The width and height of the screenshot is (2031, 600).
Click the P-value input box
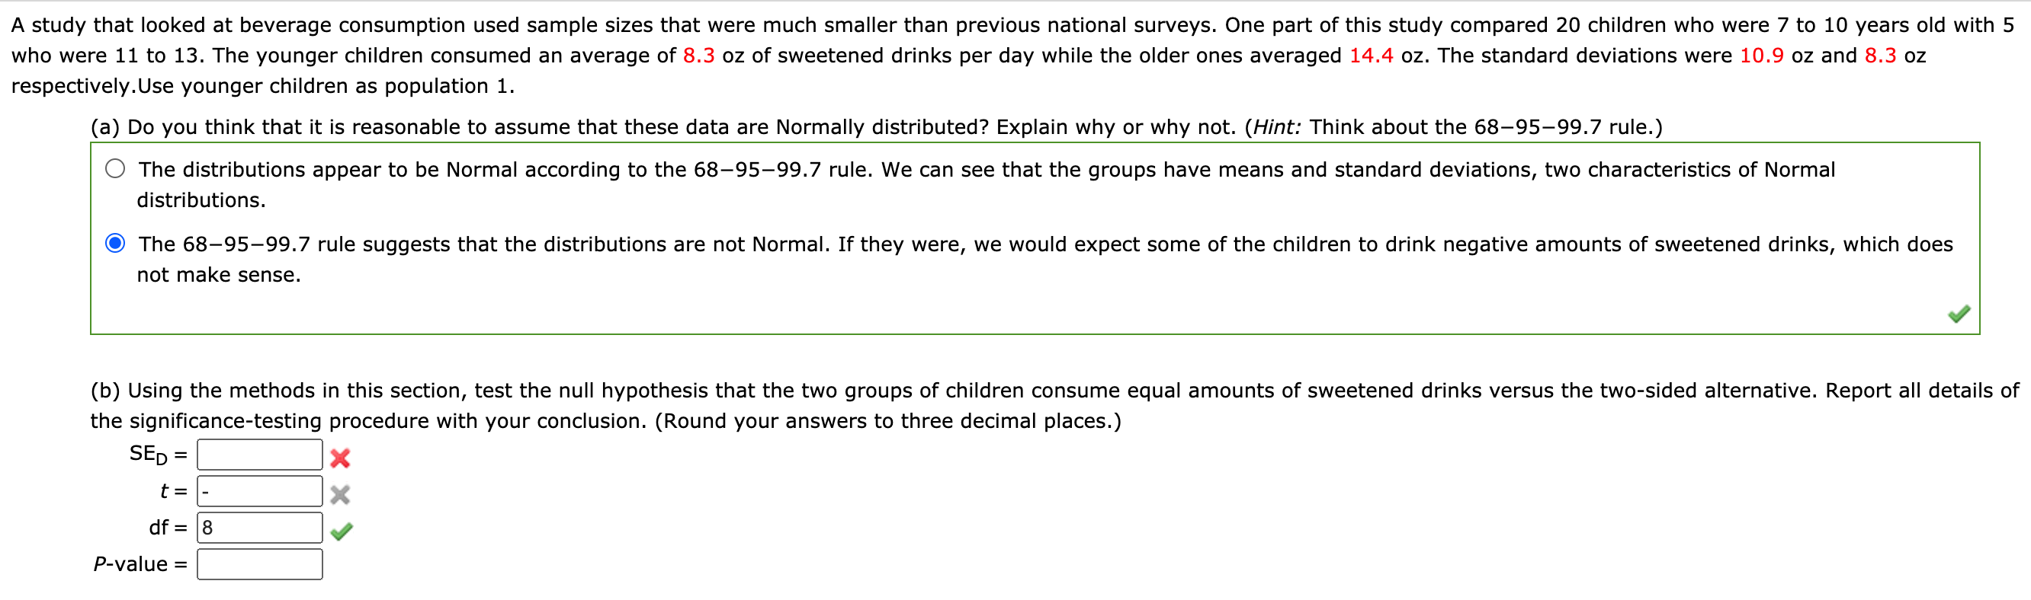coord(258,564)
